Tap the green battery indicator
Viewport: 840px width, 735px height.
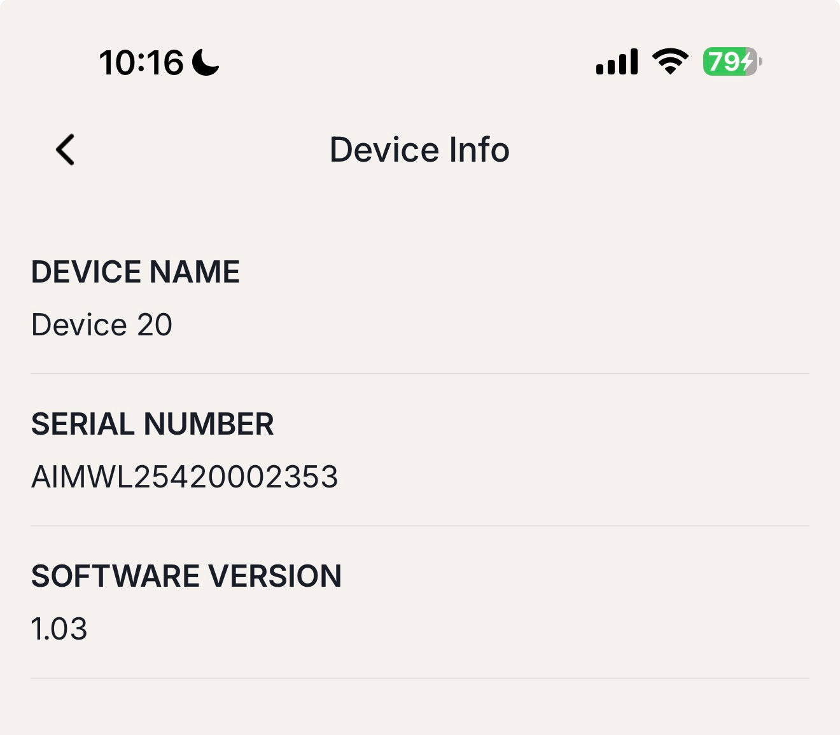pyautogui.click(x=732, y=62)
